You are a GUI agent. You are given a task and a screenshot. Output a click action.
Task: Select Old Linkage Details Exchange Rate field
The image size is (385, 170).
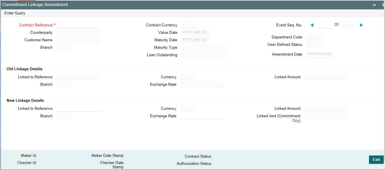click(x=202, y=85)
